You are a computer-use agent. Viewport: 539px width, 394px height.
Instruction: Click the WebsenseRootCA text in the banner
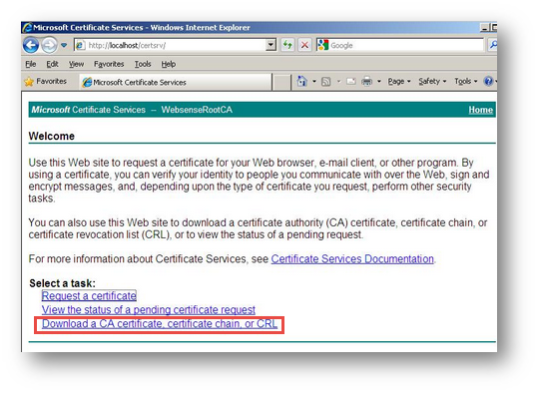(197, 110)
